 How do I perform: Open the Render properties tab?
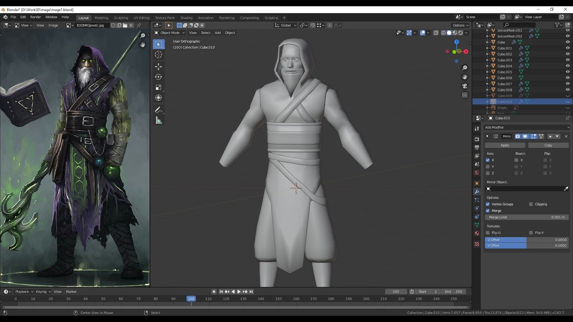[x=477, y=139]
